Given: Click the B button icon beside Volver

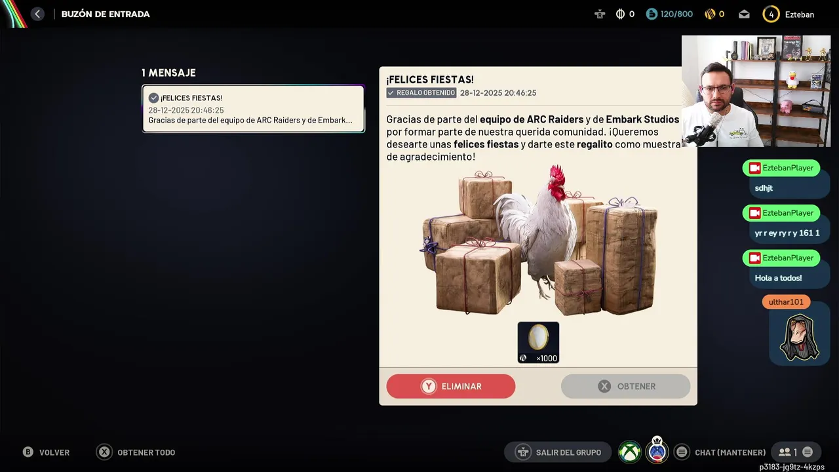Looking at the screenshot, I should pyautogui.click(x=28, y=452).
